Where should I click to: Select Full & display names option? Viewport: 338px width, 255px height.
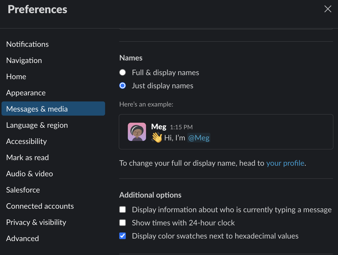pos(123,73)
